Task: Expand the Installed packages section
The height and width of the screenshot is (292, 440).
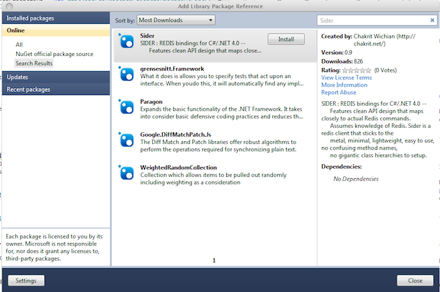Action: [56, 18]
